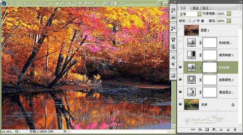Click the lock all padlock icon
243x135 pixels.
click(x=202, y=20)
